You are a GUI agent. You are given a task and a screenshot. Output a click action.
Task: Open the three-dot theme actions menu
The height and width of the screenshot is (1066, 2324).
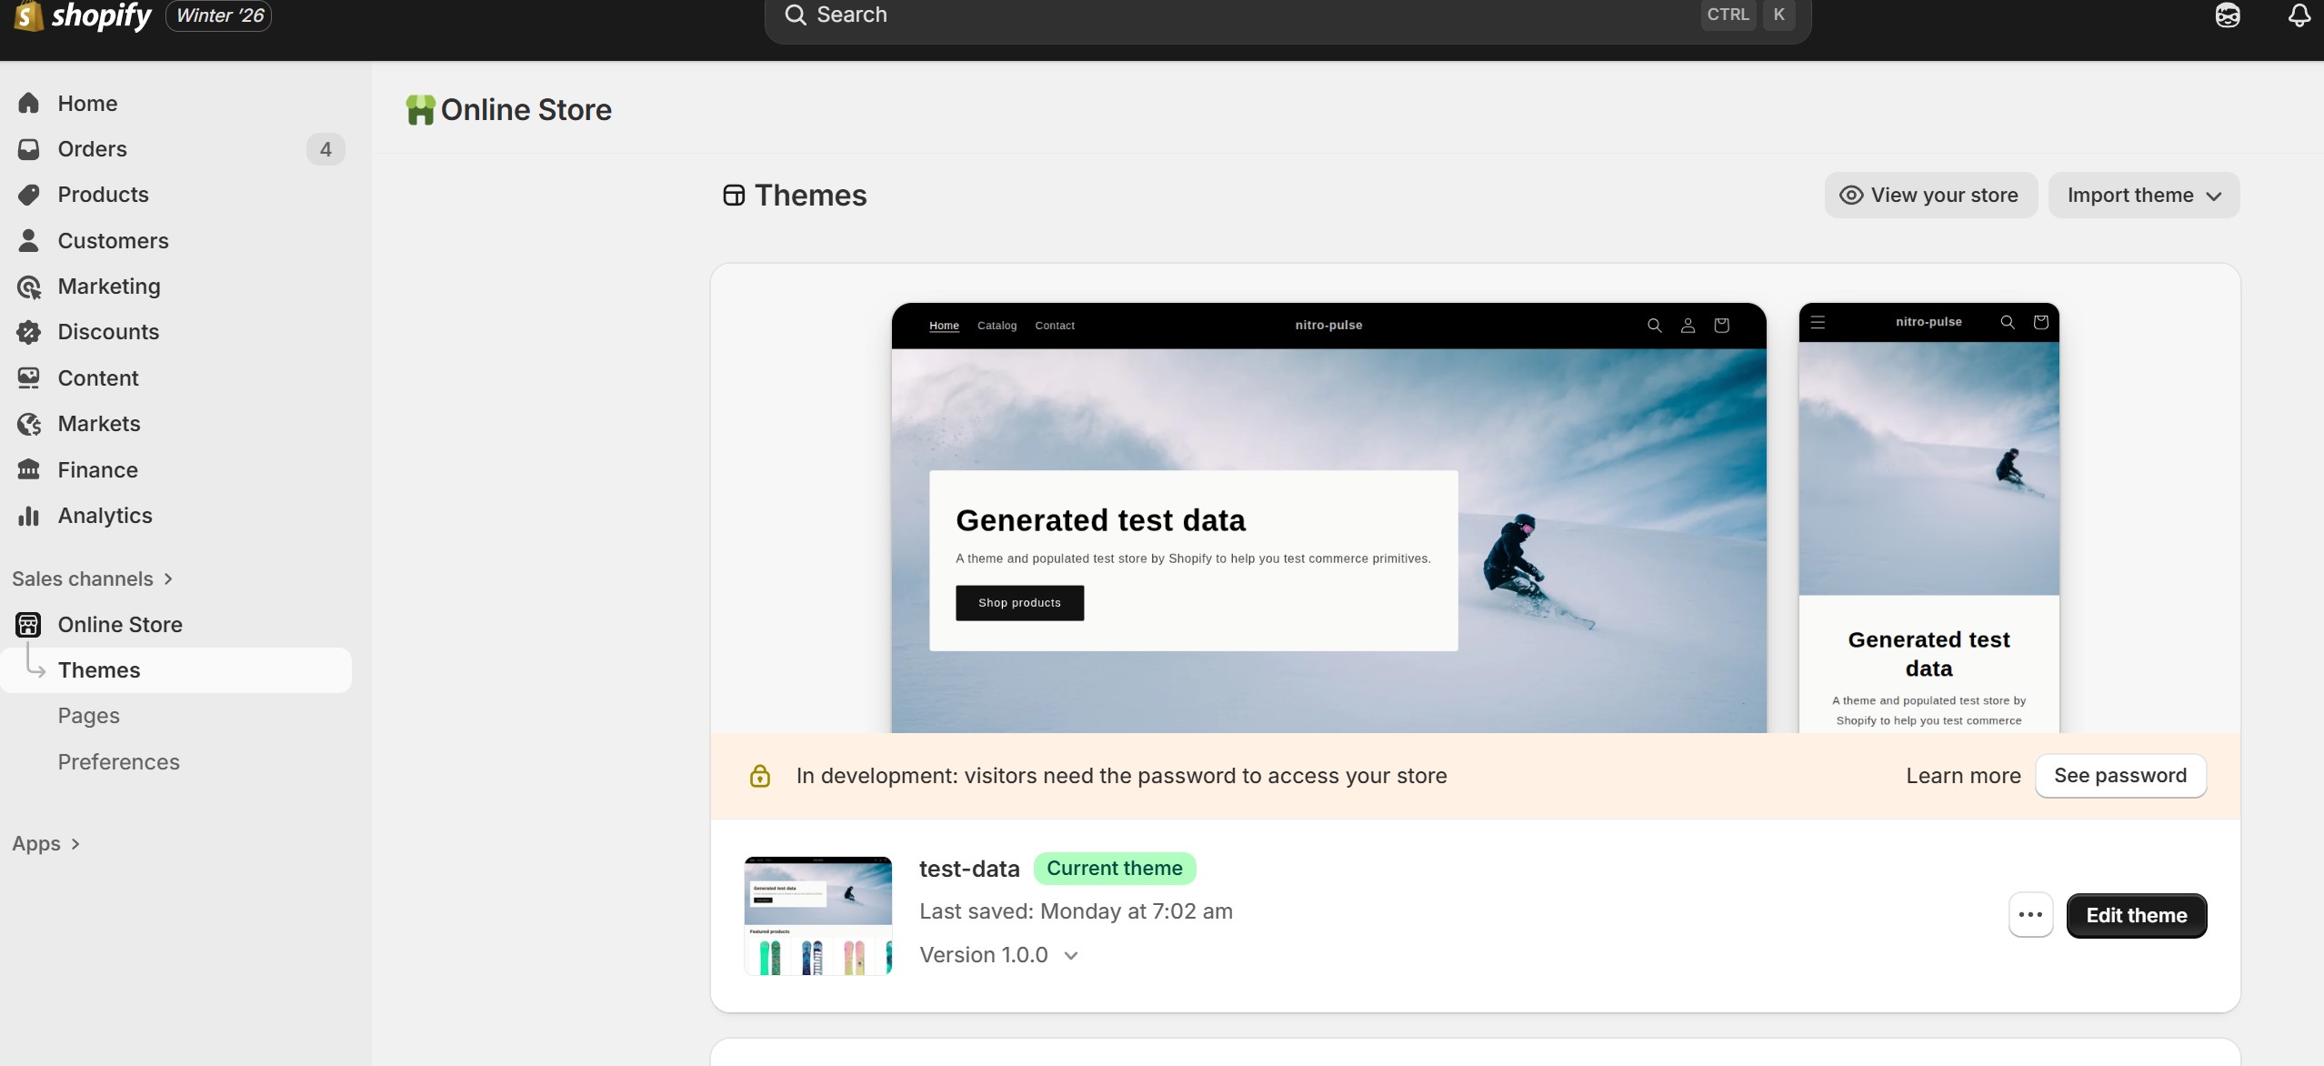pos(2030,915)
